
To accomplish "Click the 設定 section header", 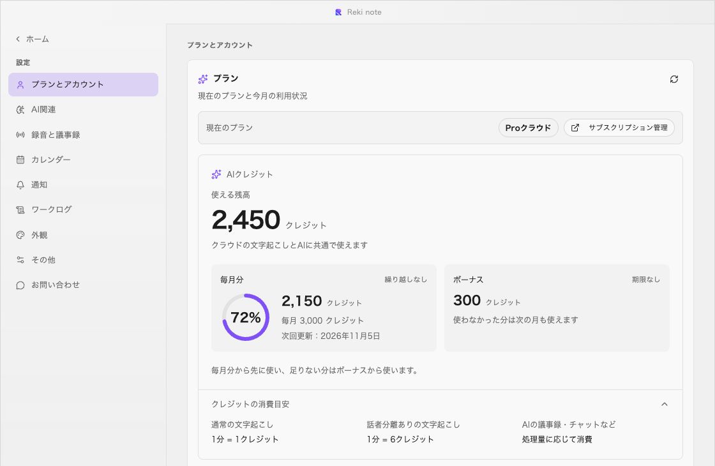I will (23, 63).
